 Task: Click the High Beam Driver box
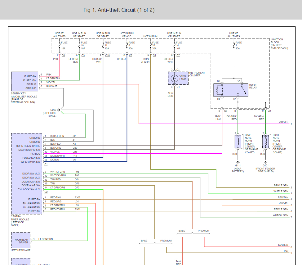pos(20,240)
